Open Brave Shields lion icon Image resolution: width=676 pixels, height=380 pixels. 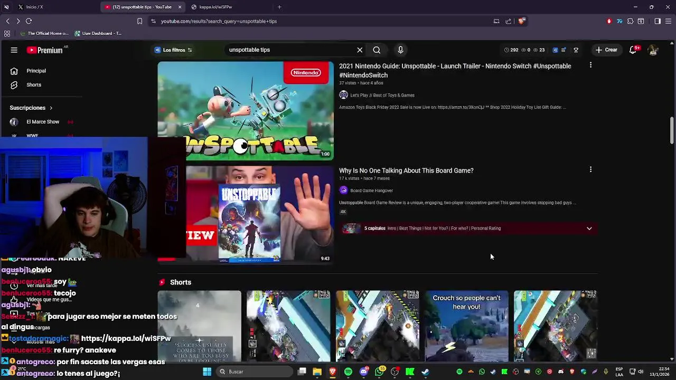521,21
